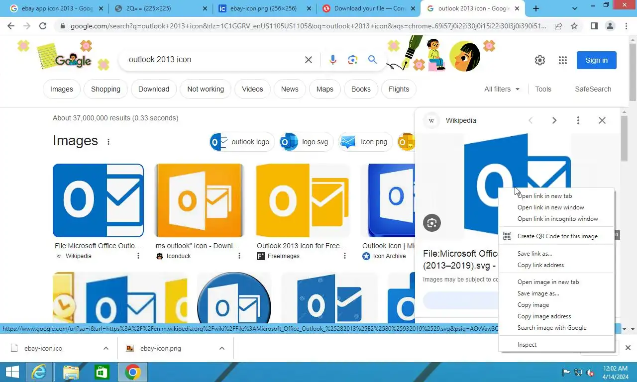
Task: Click Lens icon on preview image
Action: [x=432, y=223]
